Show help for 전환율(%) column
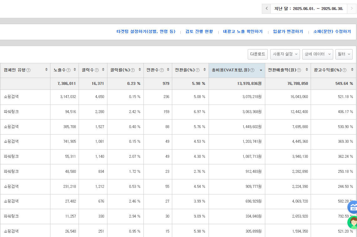The width and height of the screenshot is (357, 237). (x=198, y=70)
